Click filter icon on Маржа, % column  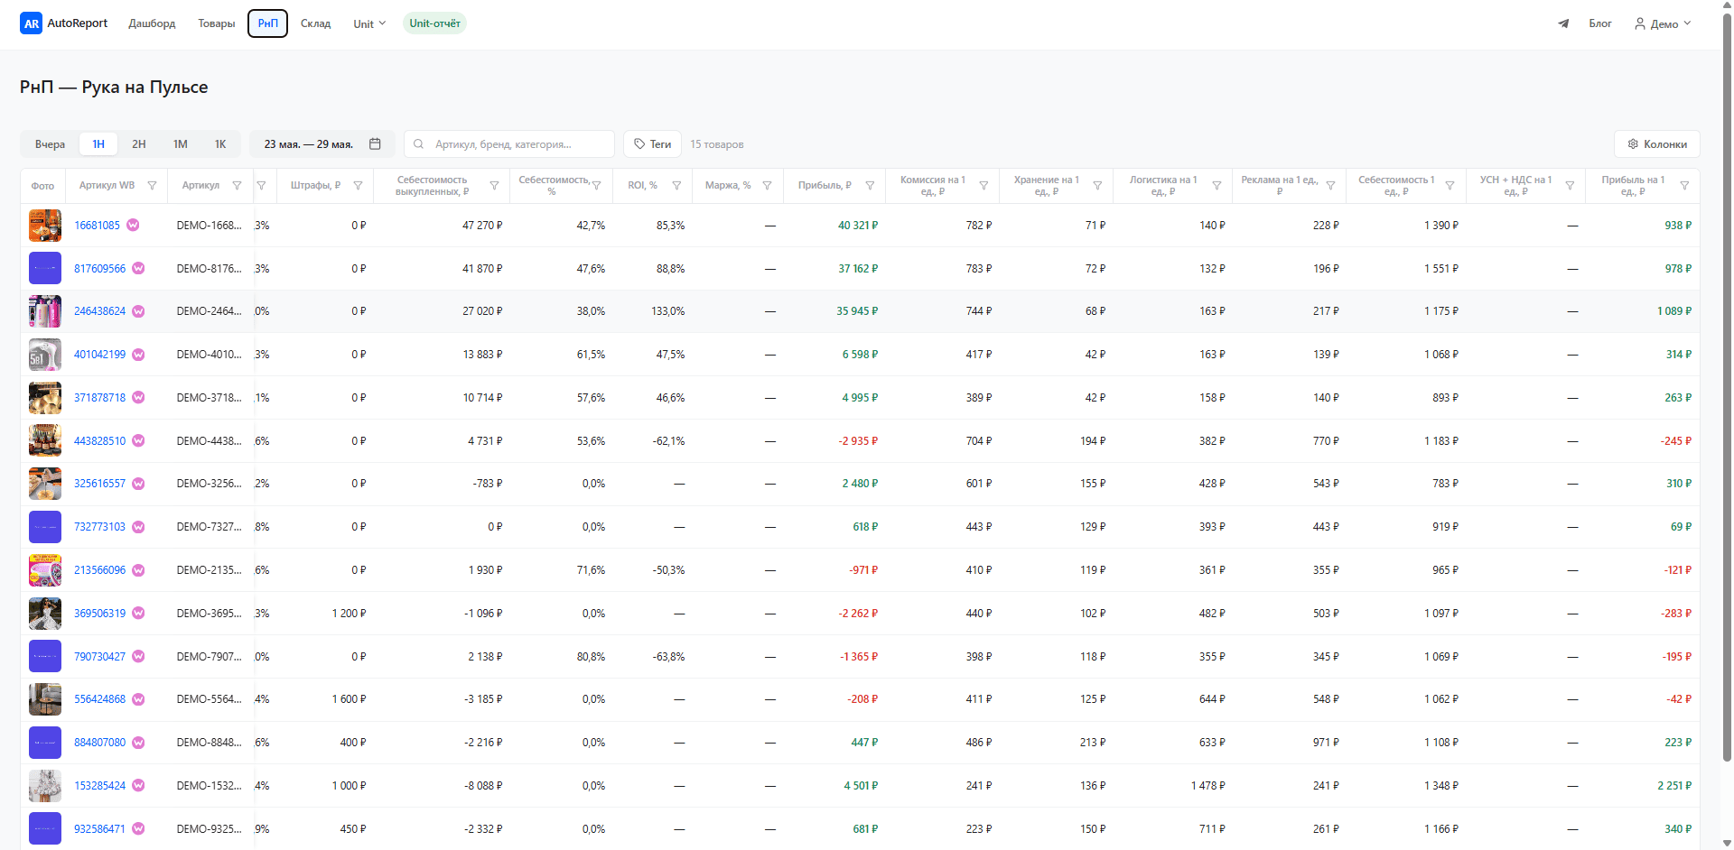(x=767, y=186)
